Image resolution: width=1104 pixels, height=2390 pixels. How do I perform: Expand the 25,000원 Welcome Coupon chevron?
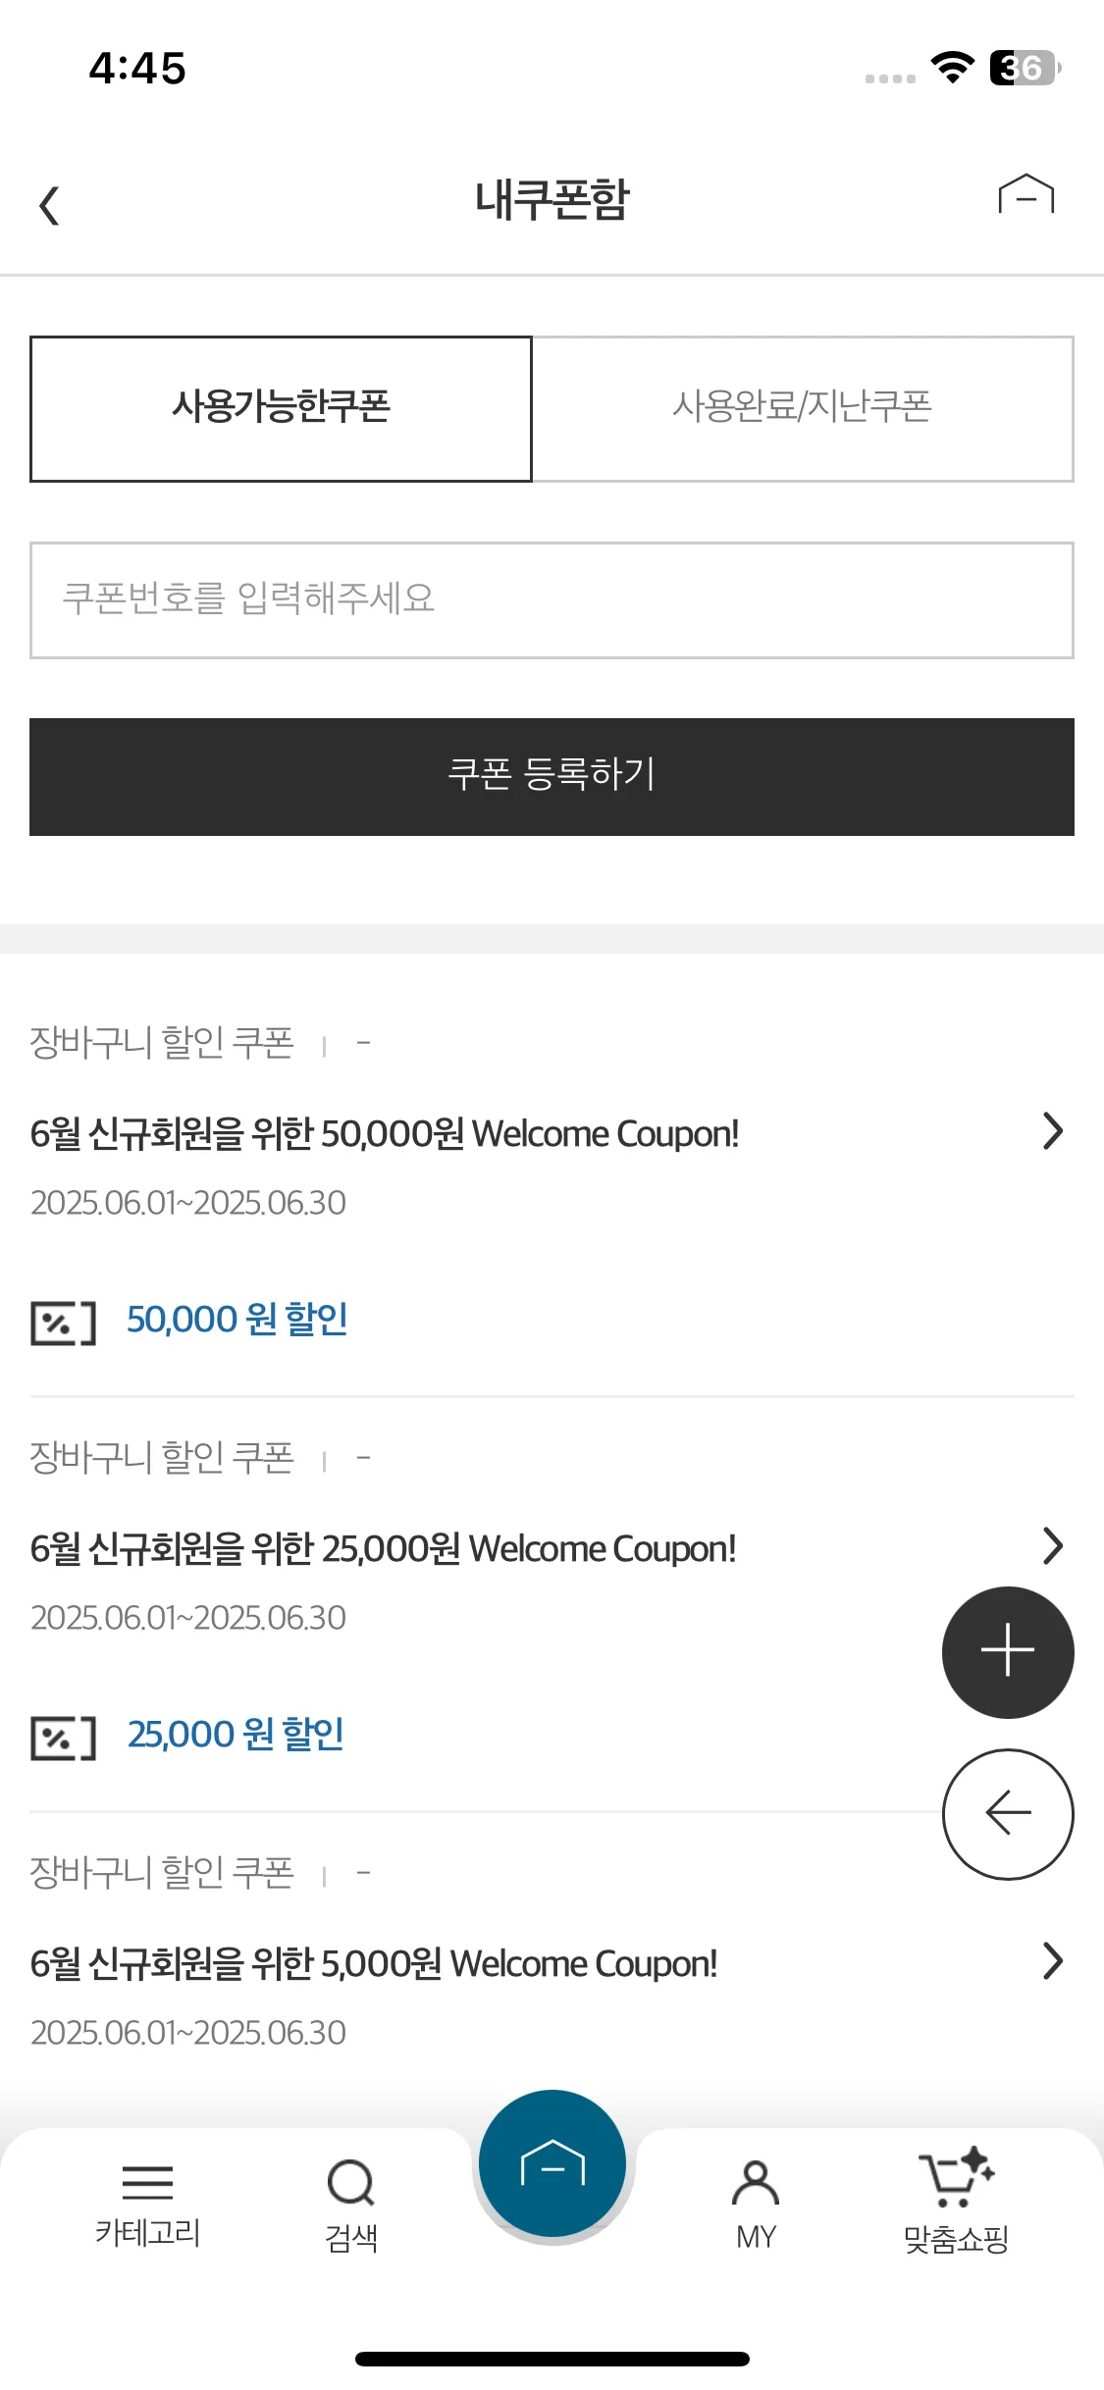point(1052,1546)
